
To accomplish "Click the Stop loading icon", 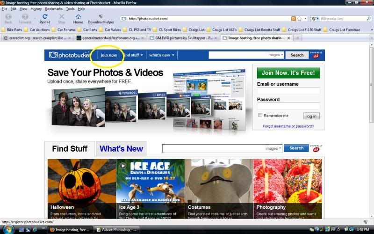I will 62,16.
